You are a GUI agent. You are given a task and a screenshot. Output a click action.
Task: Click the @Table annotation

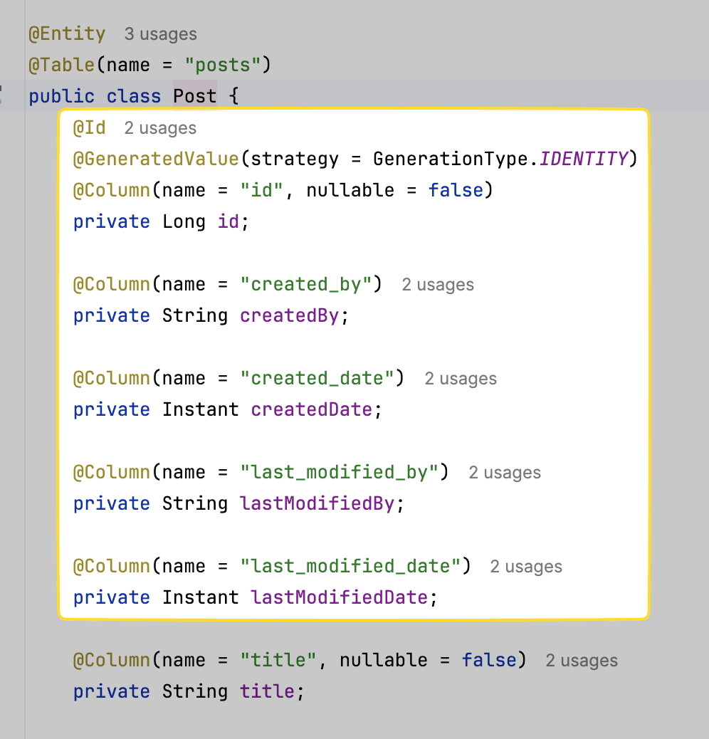(62, 65)
